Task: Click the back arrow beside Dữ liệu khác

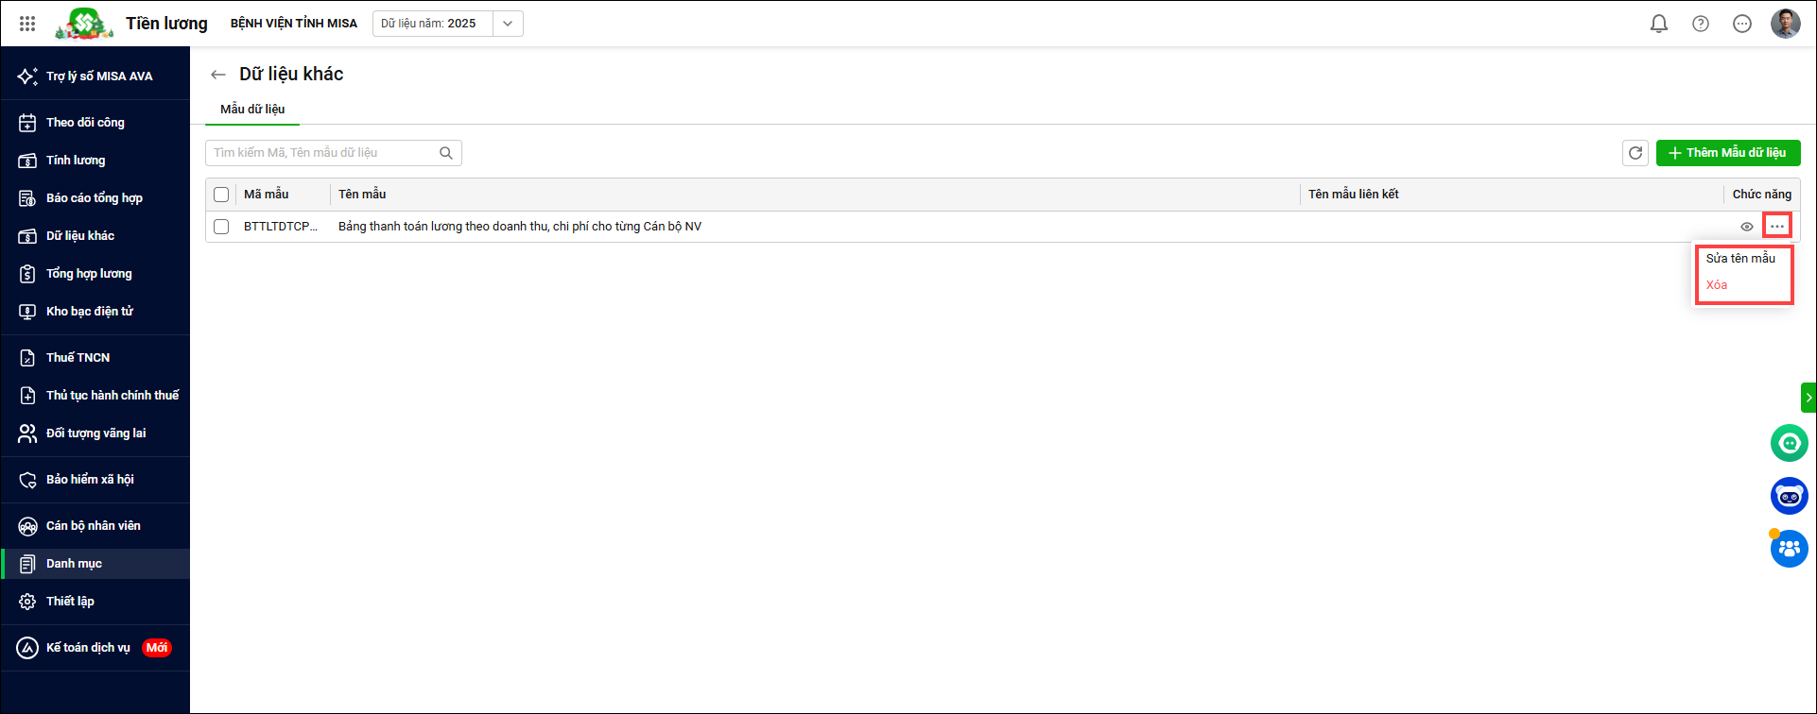Action: point(218,75)
